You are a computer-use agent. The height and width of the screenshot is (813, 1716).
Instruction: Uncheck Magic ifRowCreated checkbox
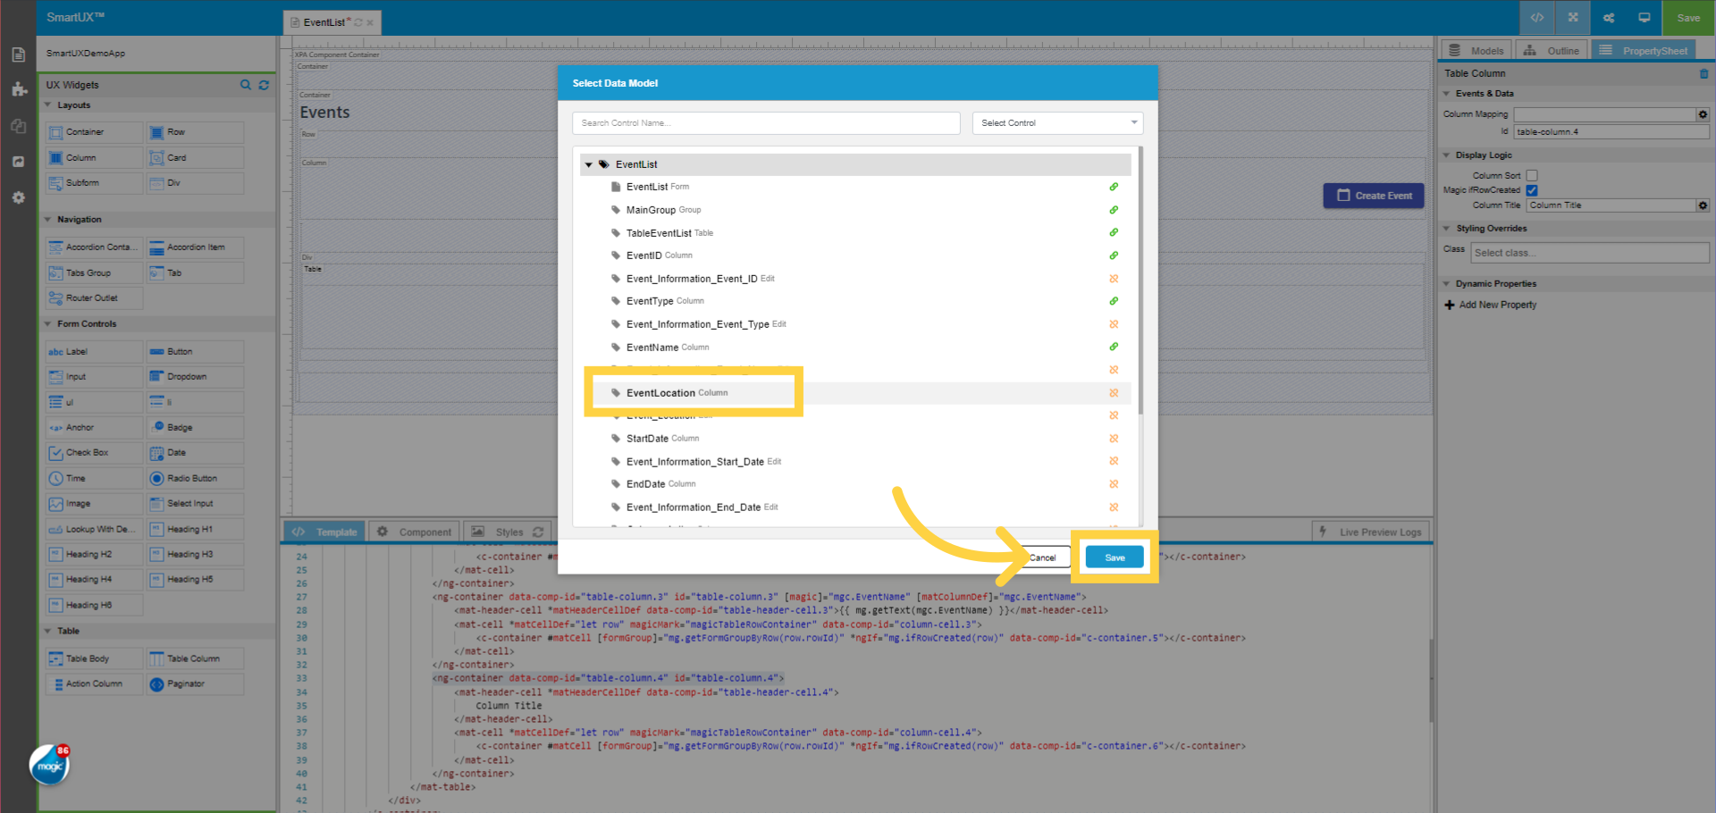1532,189
